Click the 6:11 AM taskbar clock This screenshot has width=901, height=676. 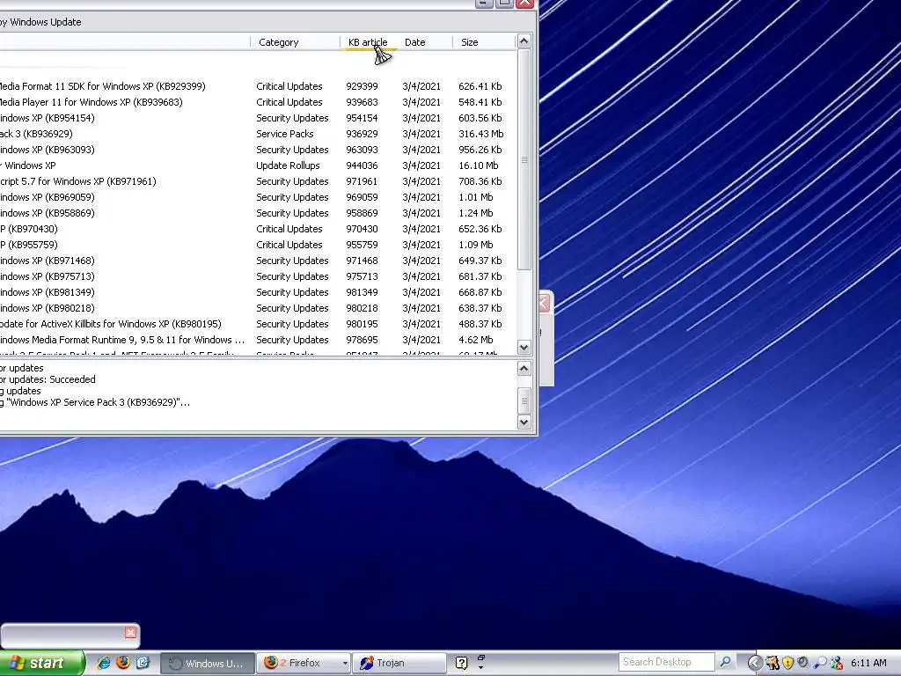coord(868,663)
